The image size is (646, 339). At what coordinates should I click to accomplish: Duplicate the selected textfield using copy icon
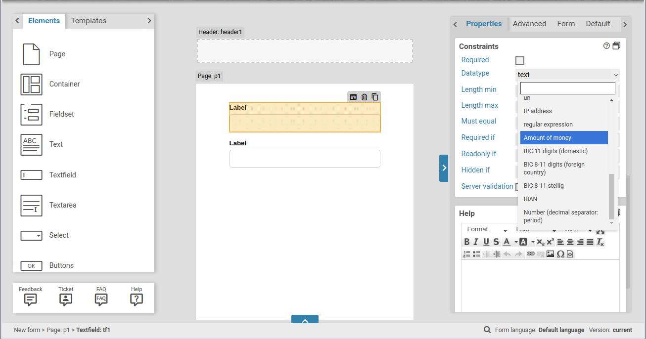(375, 97)
